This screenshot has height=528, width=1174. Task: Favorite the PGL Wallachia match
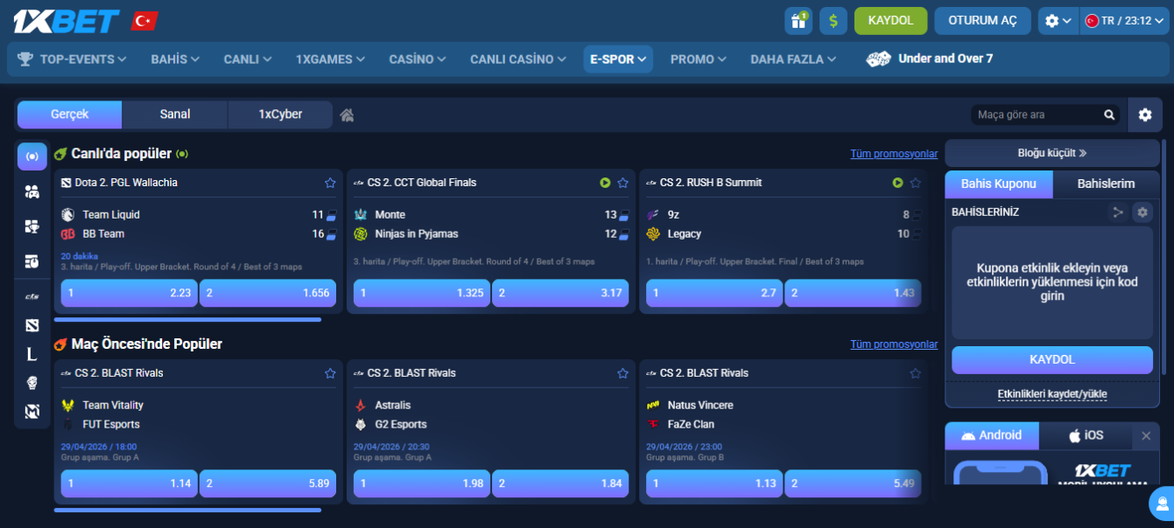(x=330, y=183)
